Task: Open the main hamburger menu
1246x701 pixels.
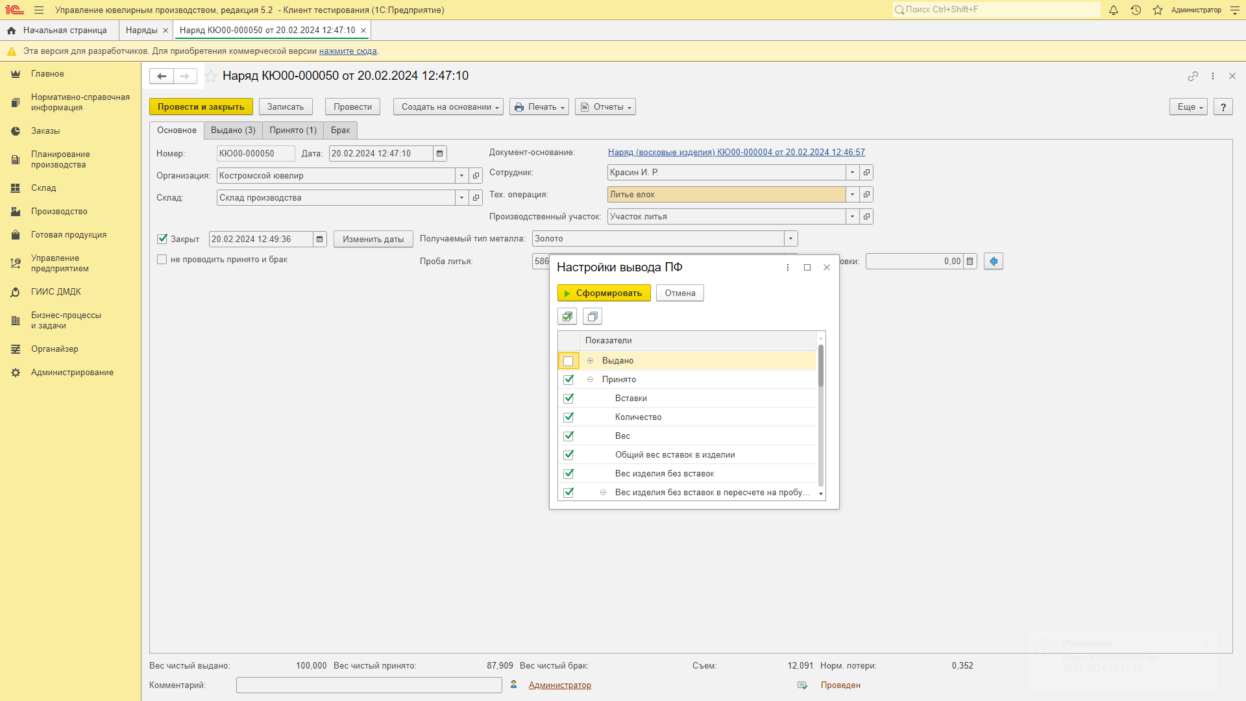Action: (x=39, y=10)
